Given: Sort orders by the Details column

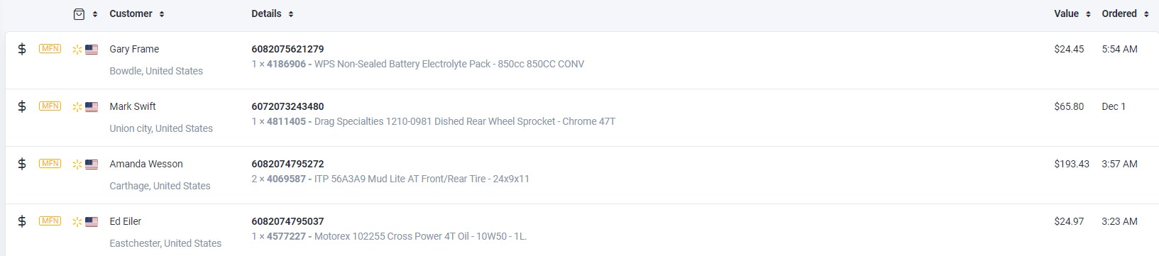Looking at the screenshot, I should 273,13.
